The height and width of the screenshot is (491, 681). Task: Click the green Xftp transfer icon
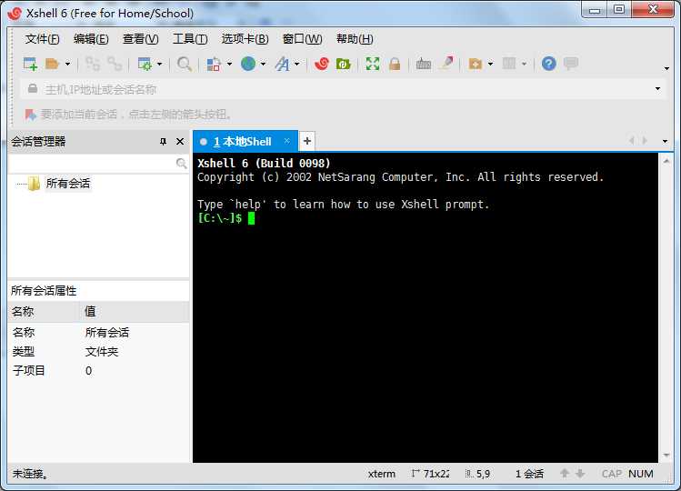pyautogui.click(x=343, y=64)
